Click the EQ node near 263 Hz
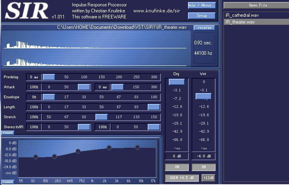The image size is (289, 185). pos(54,156)
